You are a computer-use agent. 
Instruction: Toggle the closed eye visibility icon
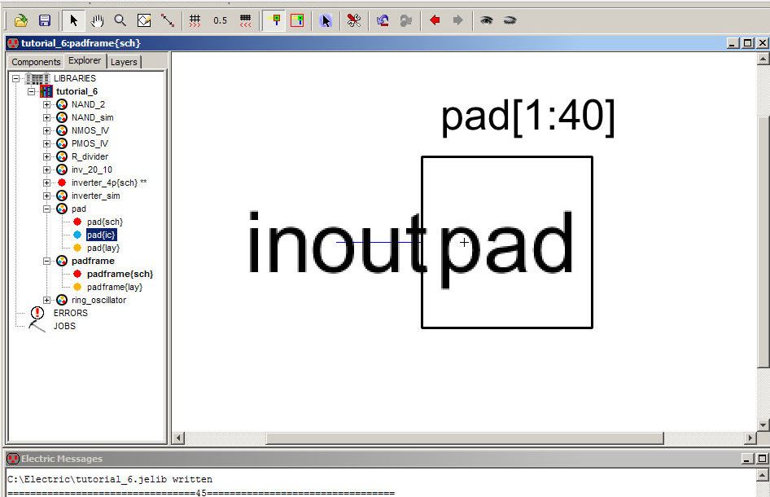pos(510,20)
